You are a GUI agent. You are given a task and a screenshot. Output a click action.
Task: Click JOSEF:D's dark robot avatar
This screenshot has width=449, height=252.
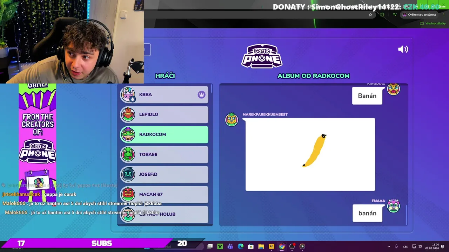point(128,174)
